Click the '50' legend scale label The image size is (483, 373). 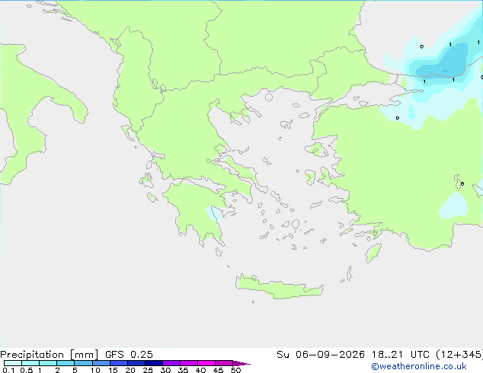(235, 370)
